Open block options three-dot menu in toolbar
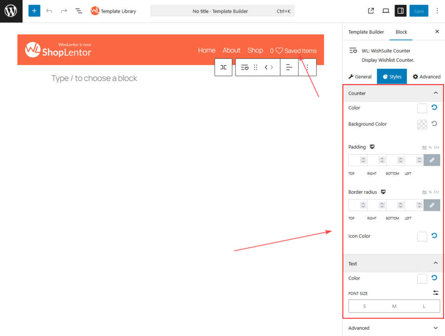 [x=307, y=67]
